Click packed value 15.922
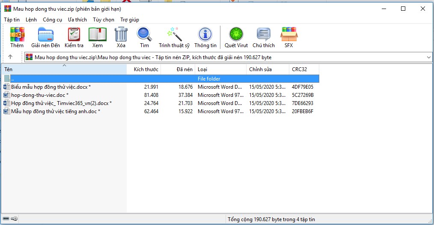434x225 pixels. tap(185, 111)
